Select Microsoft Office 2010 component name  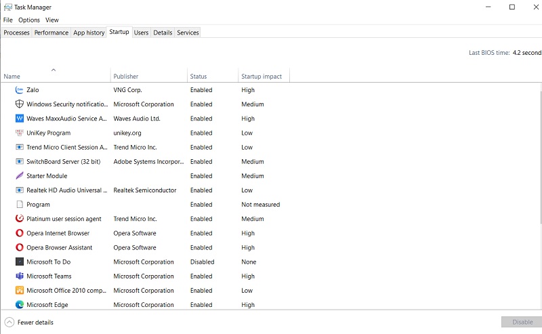66,291
